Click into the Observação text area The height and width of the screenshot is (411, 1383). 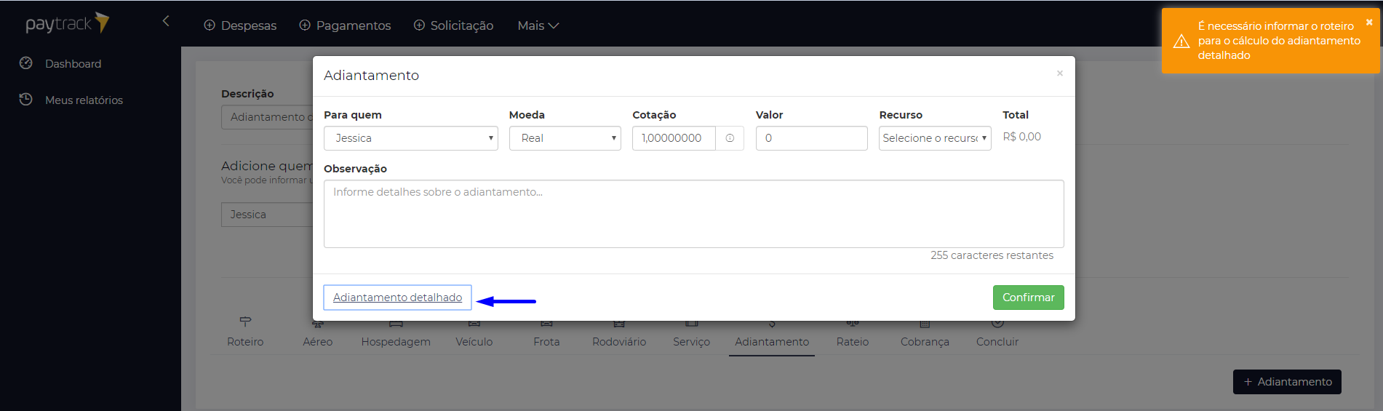click(x=693, y=214)
